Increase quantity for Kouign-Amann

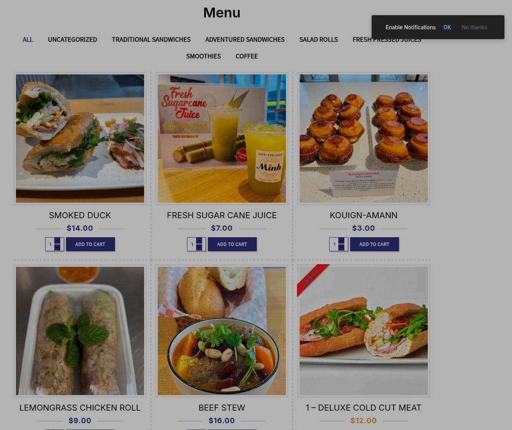[341, 241]
